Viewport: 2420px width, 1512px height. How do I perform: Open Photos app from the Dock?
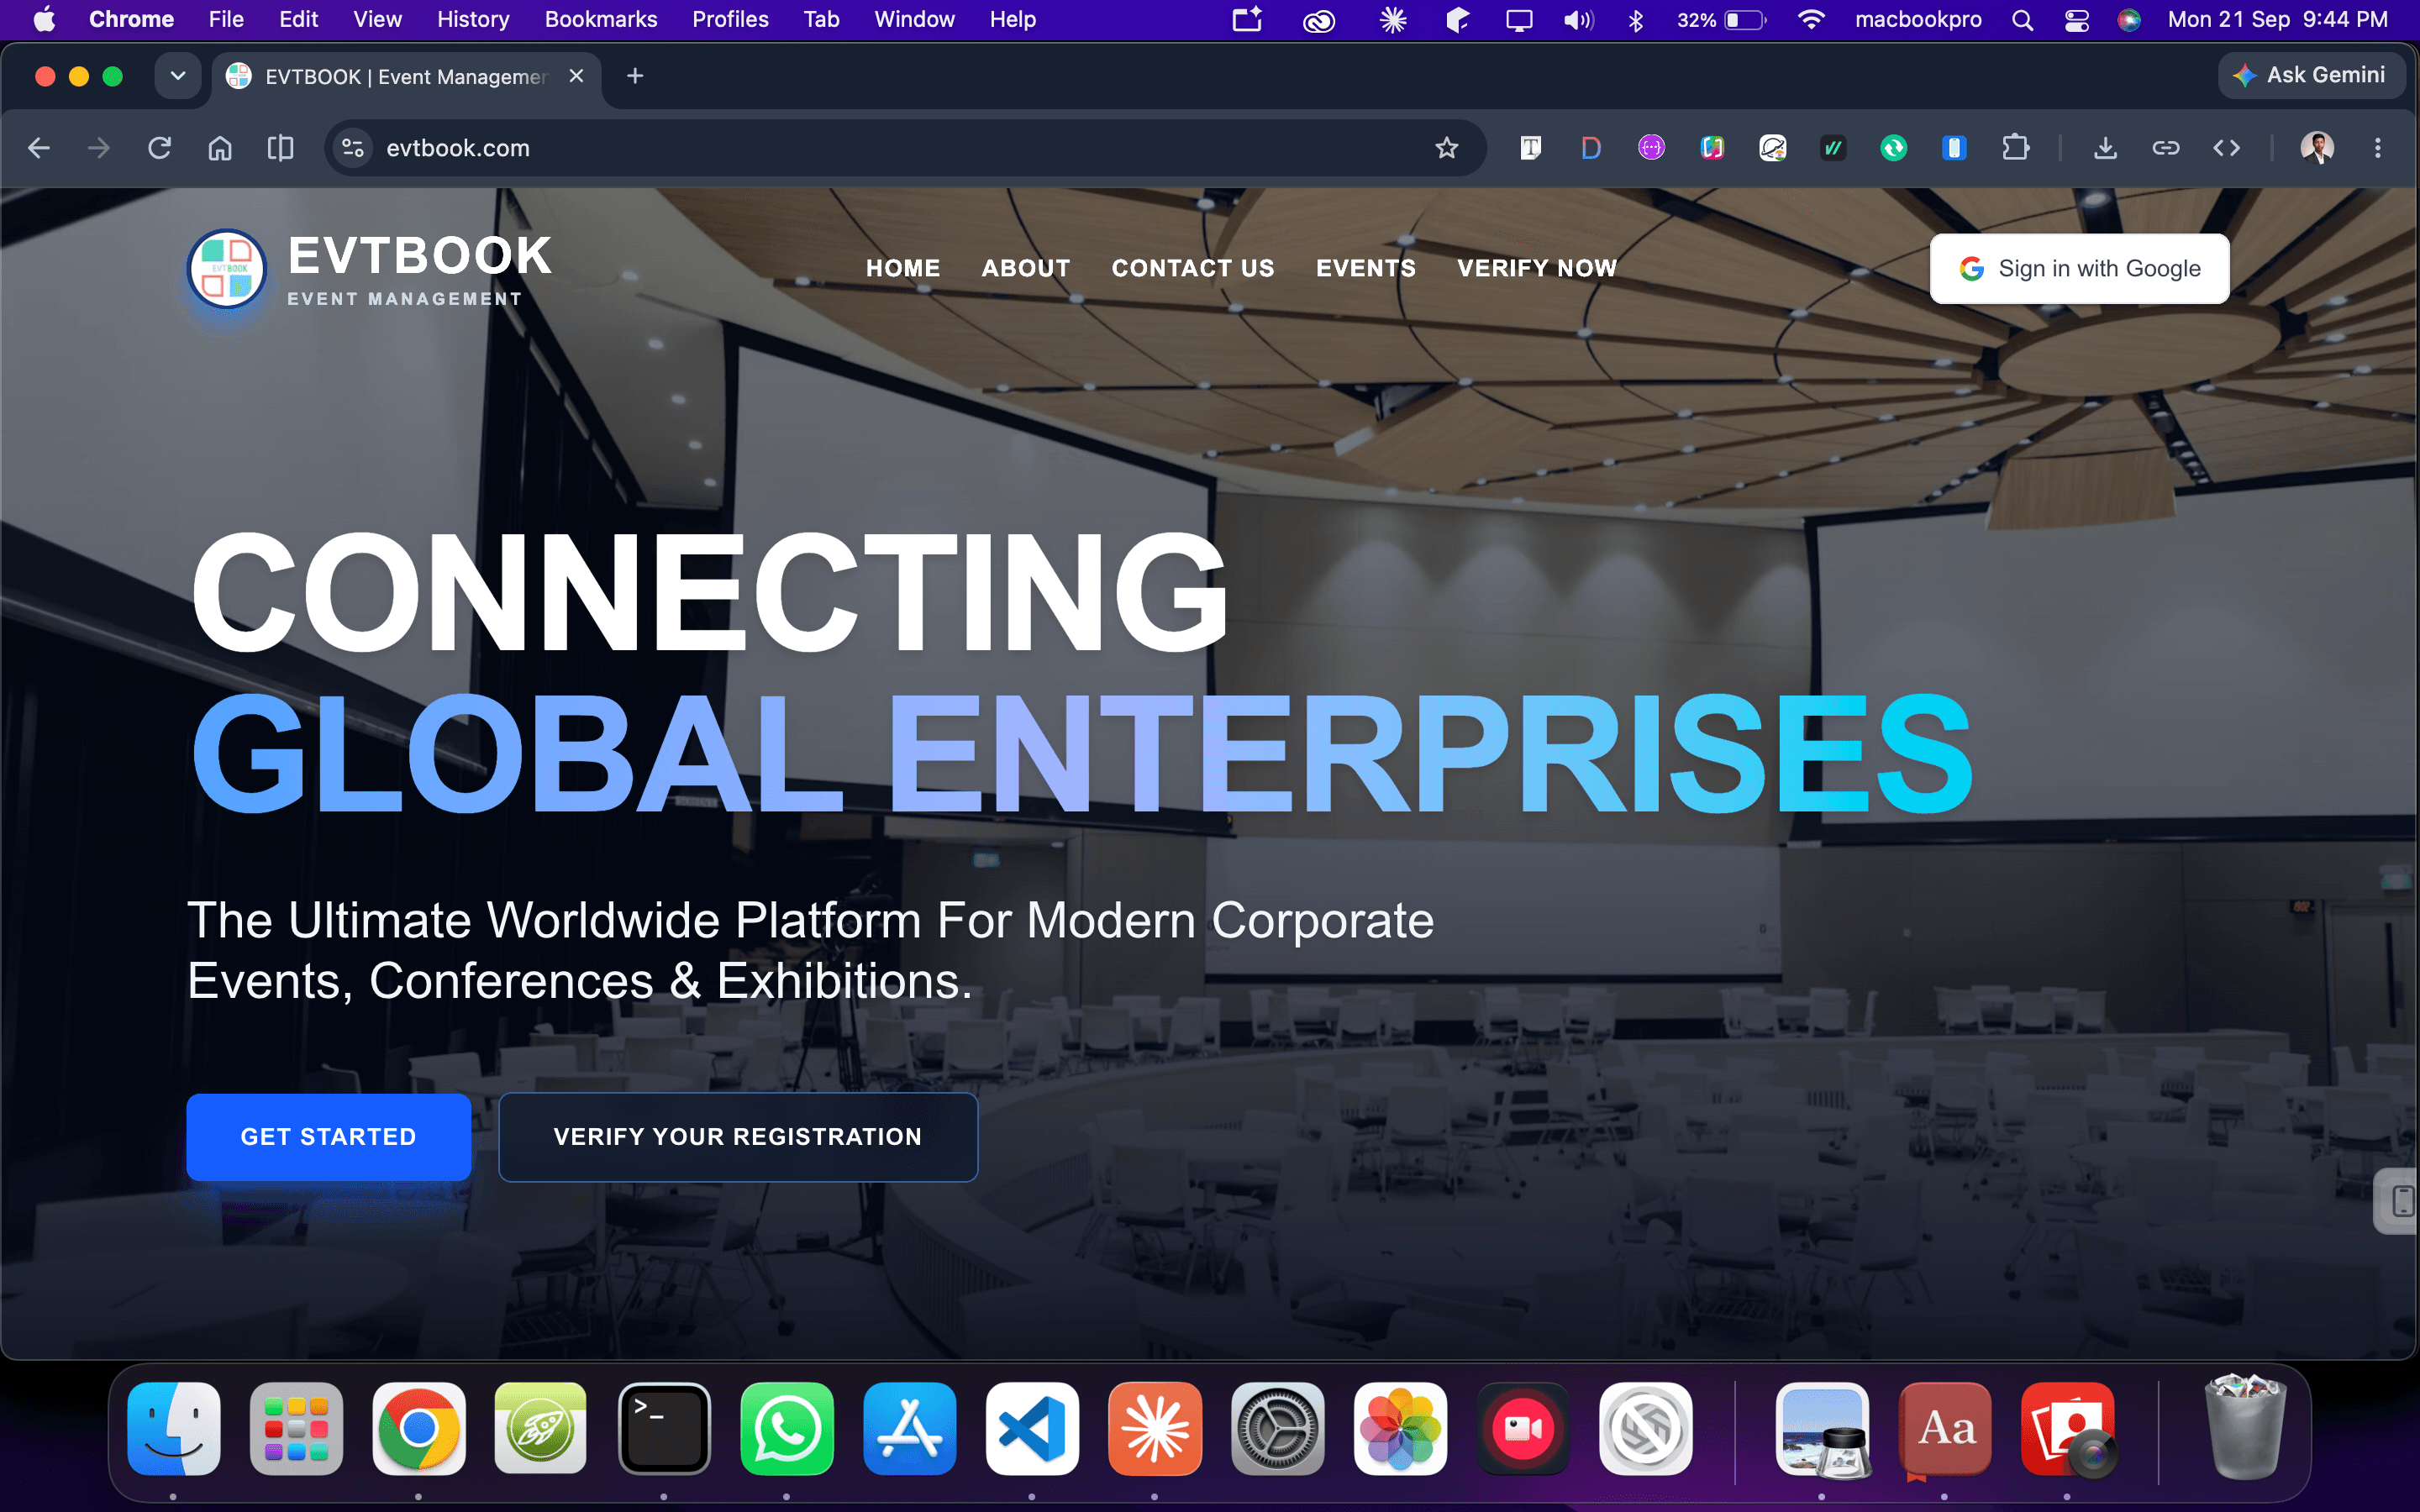coord(1400,1428)
